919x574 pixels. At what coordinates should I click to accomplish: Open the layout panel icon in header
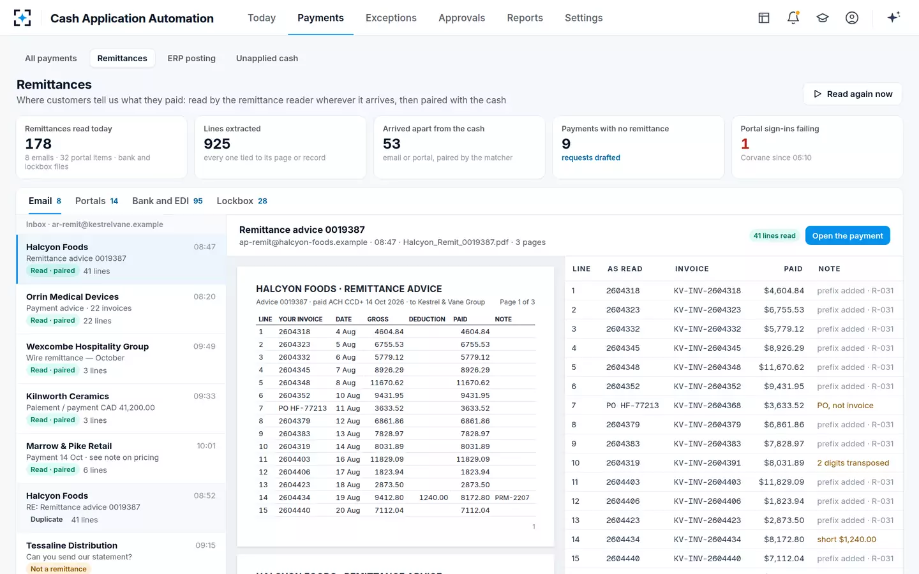pos(764,18)
